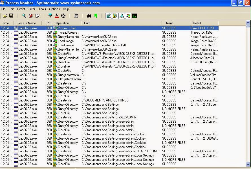Open the Filter menu
Image resolution: width=251 pixels, height=169 pixels.
(32, 9)
